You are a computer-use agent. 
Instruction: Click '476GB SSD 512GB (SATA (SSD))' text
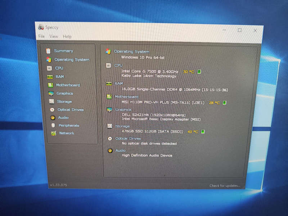pyautogui.click(x=152, y=131)
